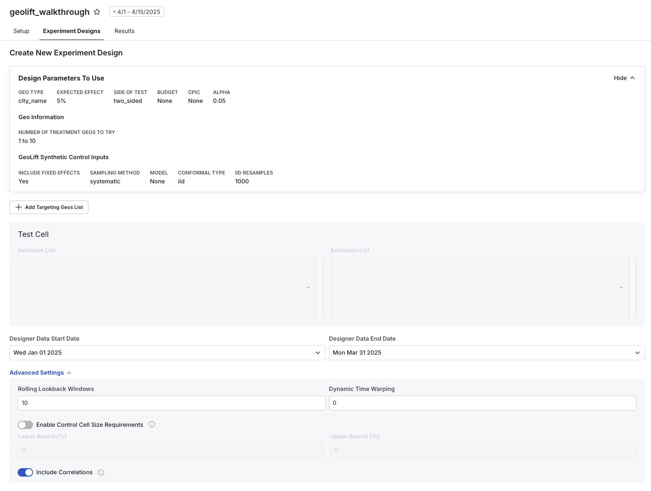Screen dimensions: 651x491
Task: Click the plus icon on Add Targeting Geos List
Action: coord(19,207)
